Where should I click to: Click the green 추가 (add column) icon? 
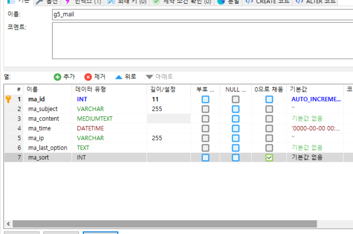coord(57,77)
